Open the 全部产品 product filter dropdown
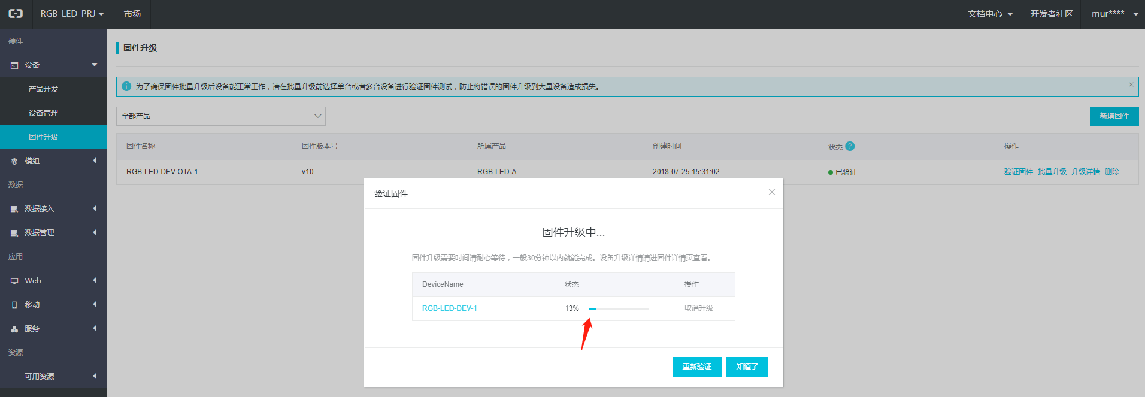 click(x=220, y=116)
